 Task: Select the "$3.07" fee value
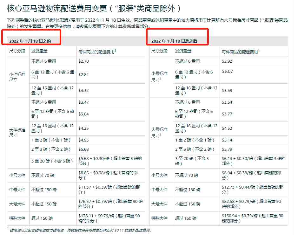click(x=227, y=72)
